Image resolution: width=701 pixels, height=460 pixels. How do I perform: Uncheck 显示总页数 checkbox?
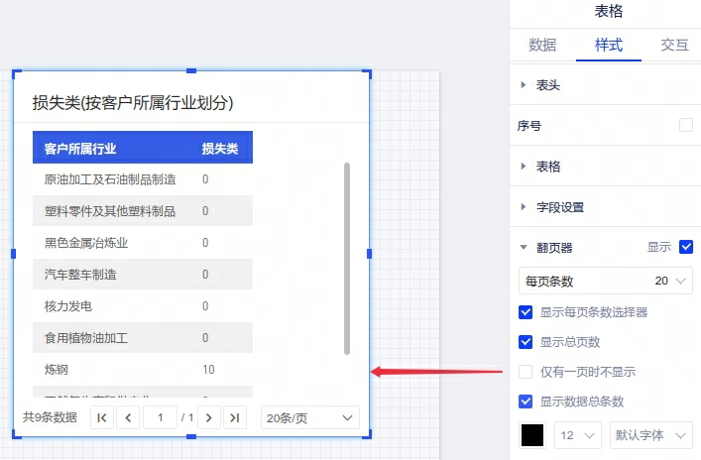tap(526, 342)
